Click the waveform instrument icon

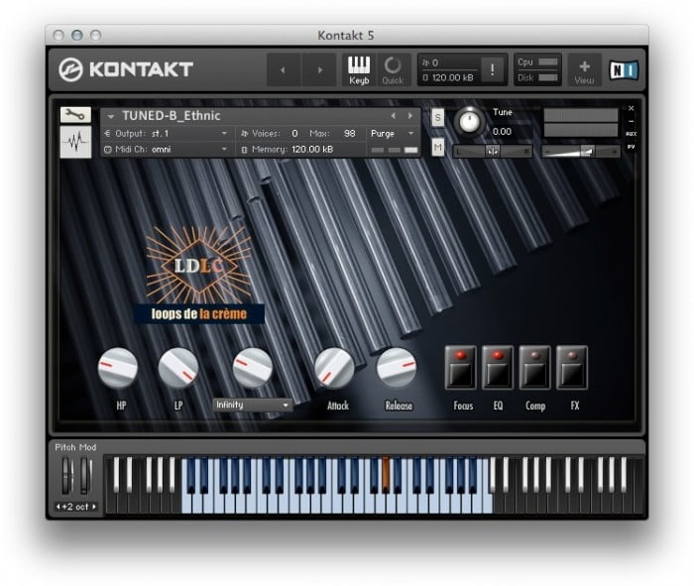pos(75,142)
